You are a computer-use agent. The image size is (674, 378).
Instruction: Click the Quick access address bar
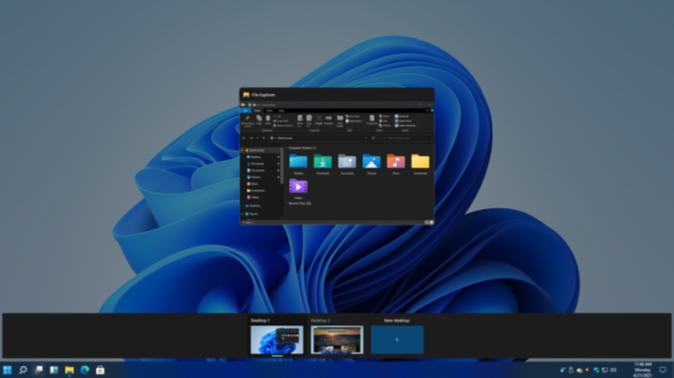tap(318, 138)
